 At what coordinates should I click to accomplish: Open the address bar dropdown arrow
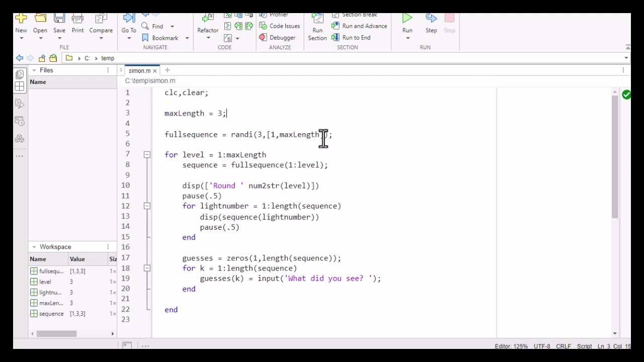[x=626, y=58]
